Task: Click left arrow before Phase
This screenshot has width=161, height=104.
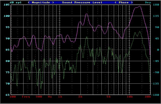Action: (x=116, y=2)
